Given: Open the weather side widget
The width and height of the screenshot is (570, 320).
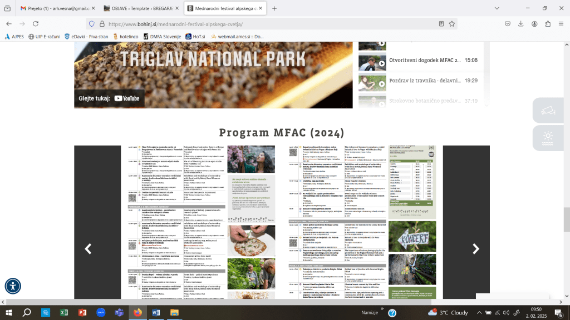Looking at the screenshot, I should (x=548, y=137).
